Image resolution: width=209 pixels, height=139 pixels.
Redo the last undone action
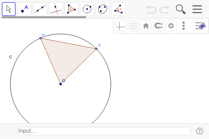pyautogui.click(x=164, y=9)
